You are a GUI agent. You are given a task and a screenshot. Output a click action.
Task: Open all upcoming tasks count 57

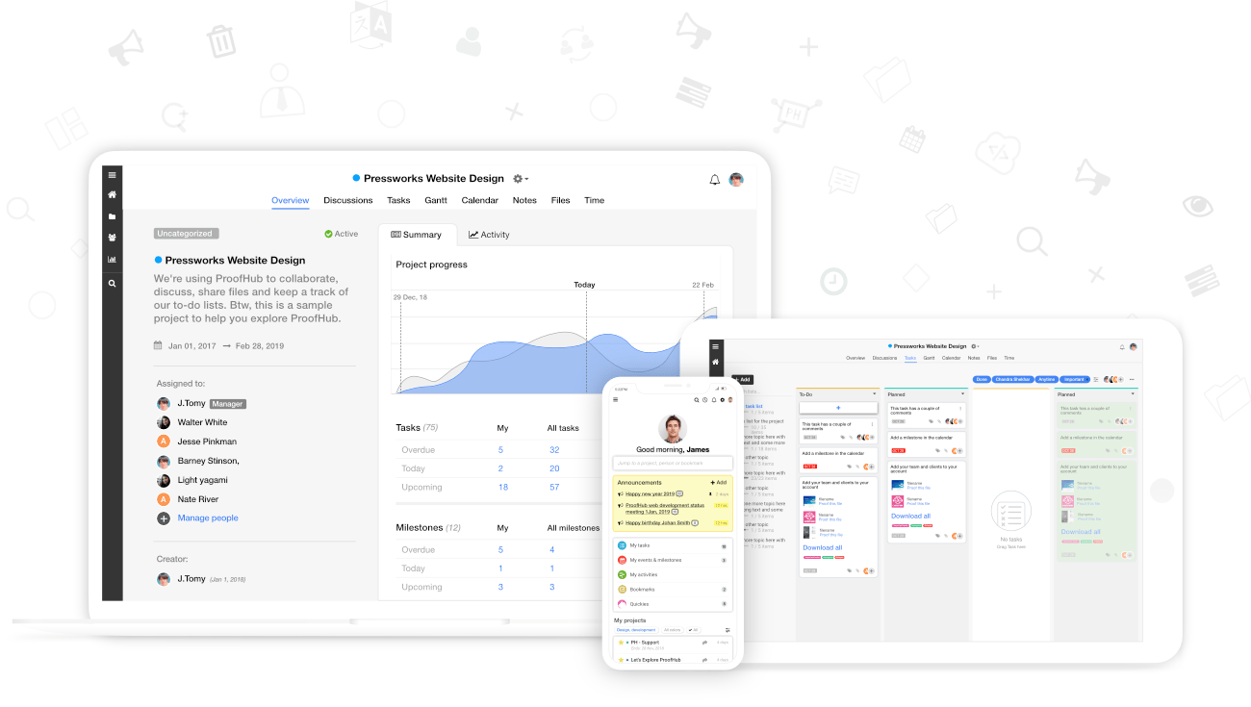coord(554,488)
